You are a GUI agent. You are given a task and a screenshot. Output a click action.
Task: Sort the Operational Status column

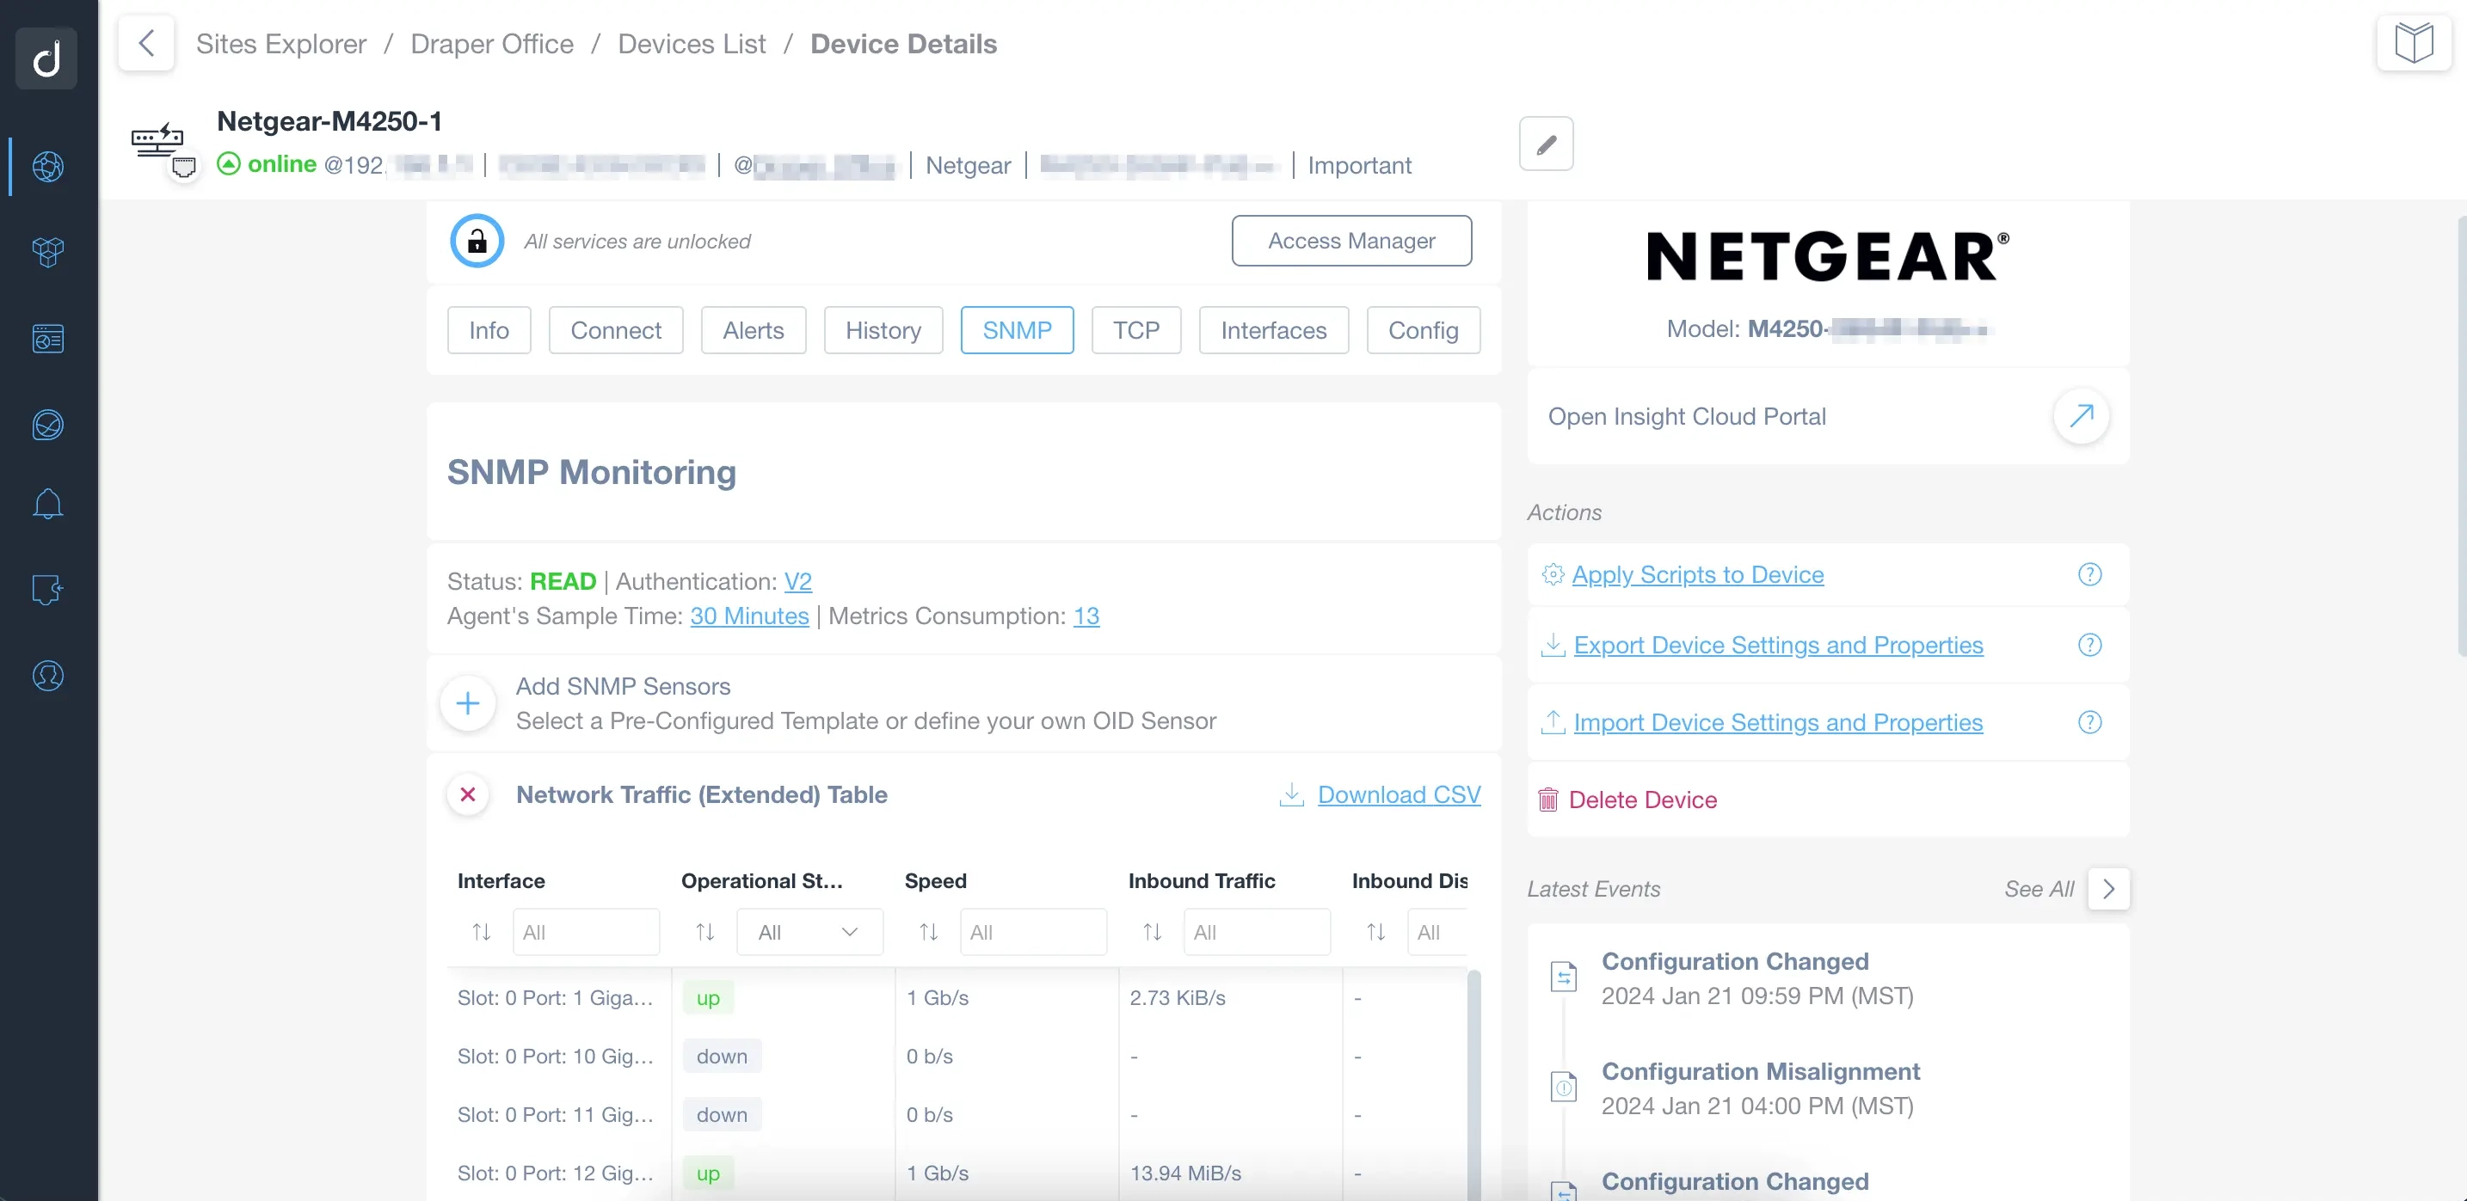click(x=704, y=932)
